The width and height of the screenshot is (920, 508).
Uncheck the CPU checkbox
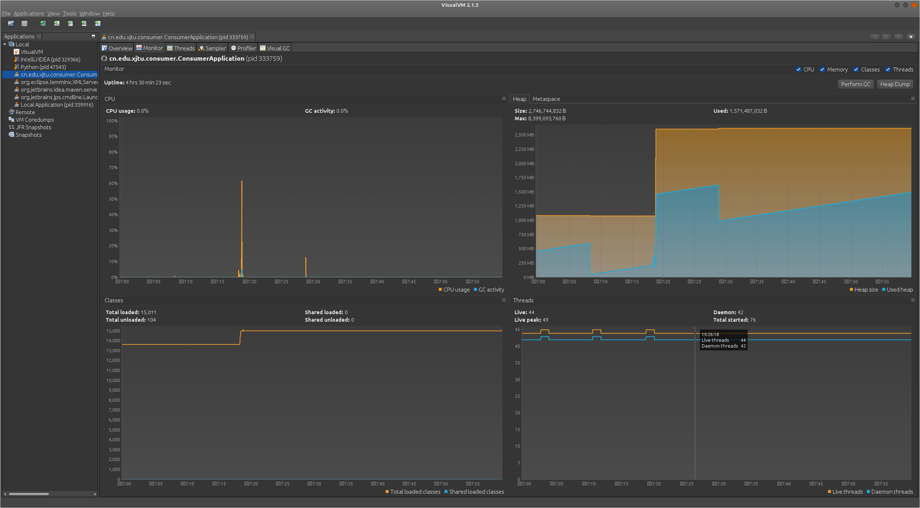(x=798, y=70)
